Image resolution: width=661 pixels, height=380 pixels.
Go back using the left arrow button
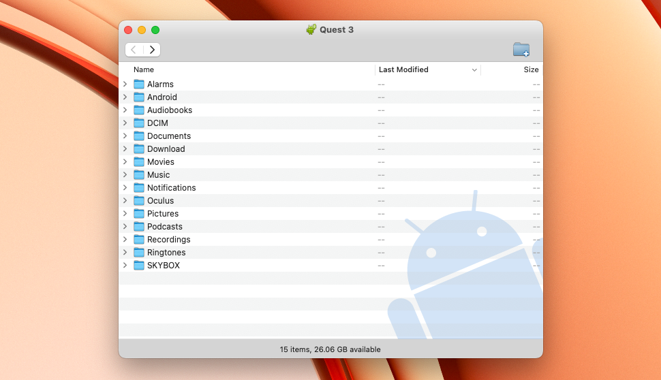pos(134,50)
